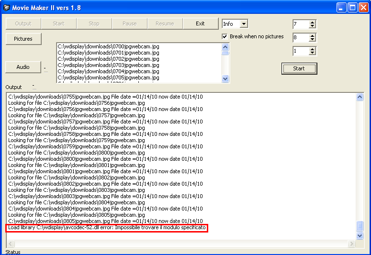Viewport: 371px width, 255px height.
Task: Open the Pictures file chooser
Action: pyautogui.click(x=23, y=39)
